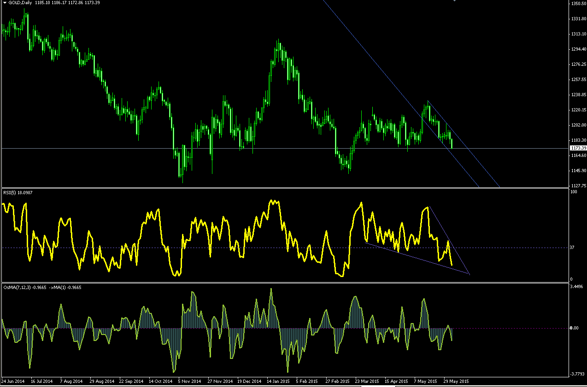Click the OsMA zero level label 0.00
Viewport: 587px width, 387px height.
click(x=574, y=328)
